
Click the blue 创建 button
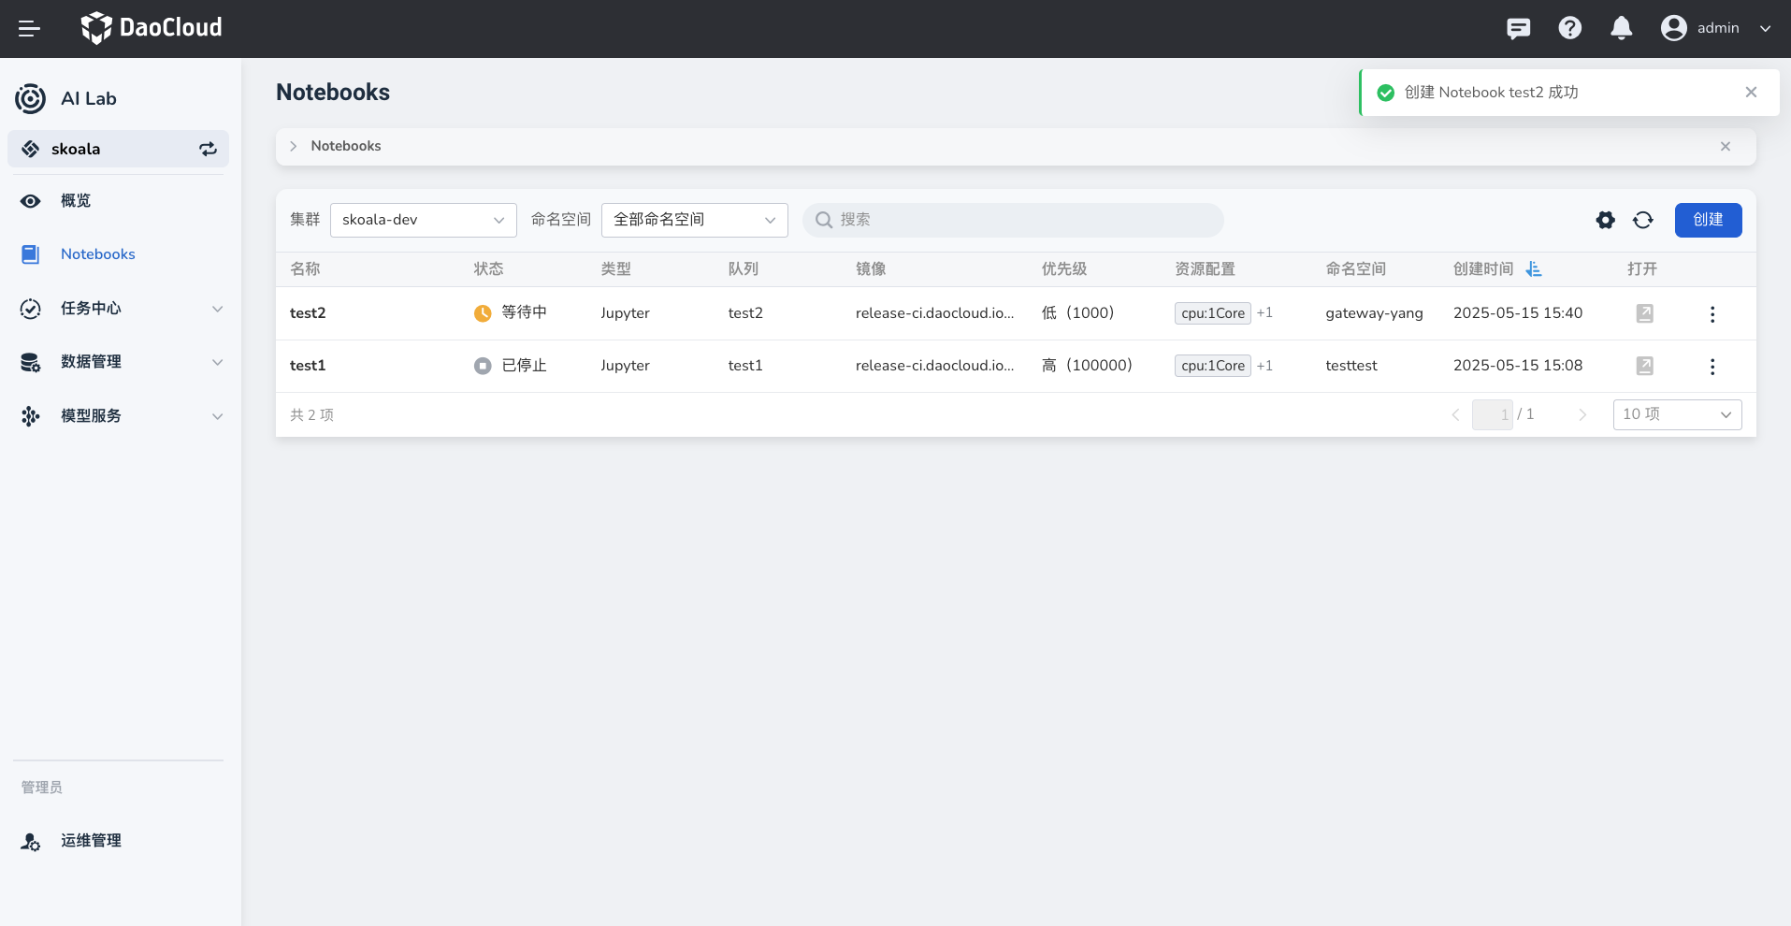pyautogui.click(x=1707, y=220)
